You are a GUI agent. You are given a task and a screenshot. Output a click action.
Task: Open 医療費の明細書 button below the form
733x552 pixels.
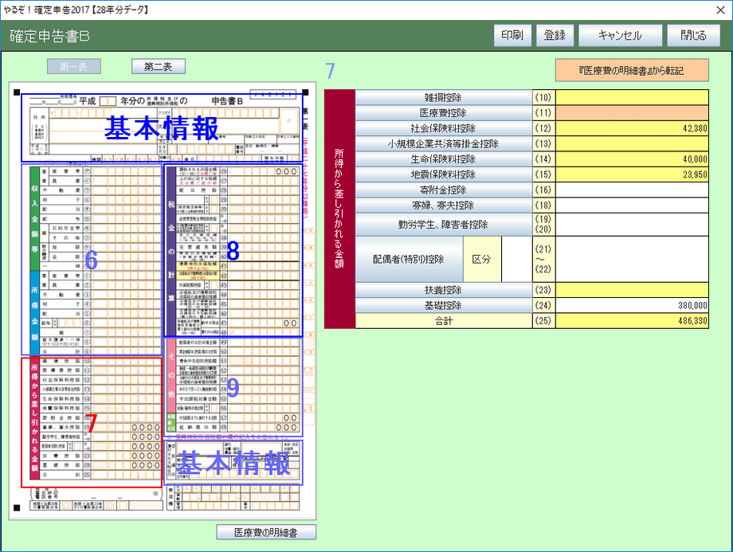[266, 532]
